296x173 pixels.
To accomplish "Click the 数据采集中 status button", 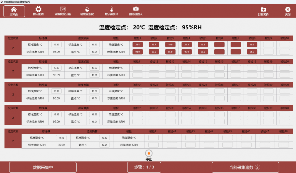I will coord(43,167).
